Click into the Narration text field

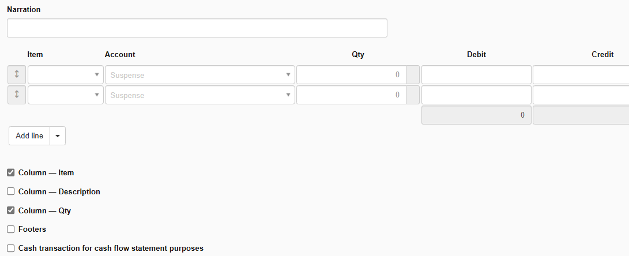click(197, 28)
